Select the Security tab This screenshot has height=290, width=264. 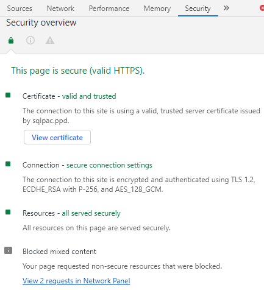198,9
